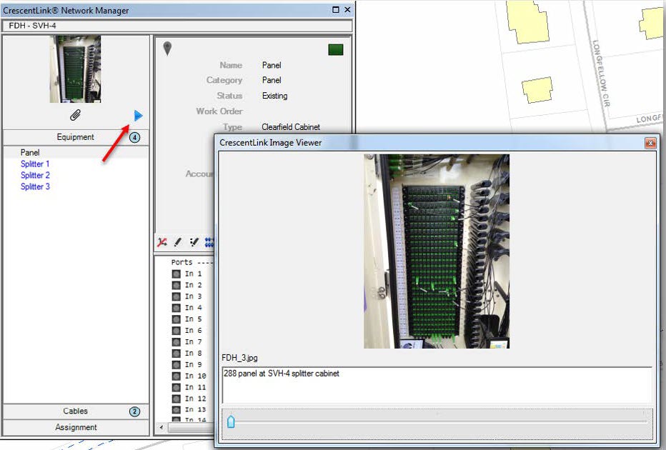This screenshot has width=666, height=450.
Task: Select Splitter 3 in the equipment list
Action: pyautogui.click(x=35, y=186)
